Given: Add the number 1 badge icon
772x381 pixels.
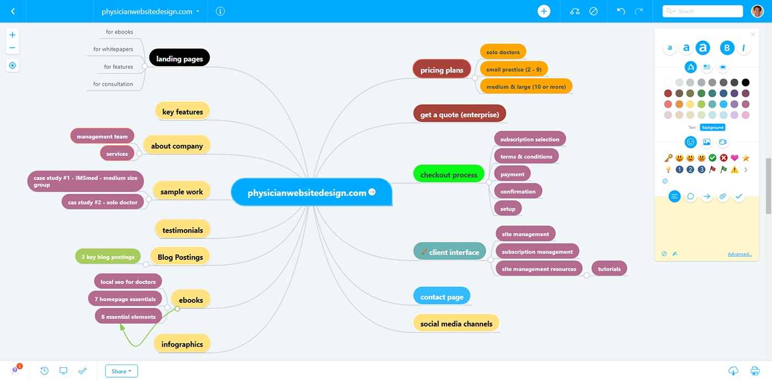Looking at the screenshot, I should click(679, 170).
